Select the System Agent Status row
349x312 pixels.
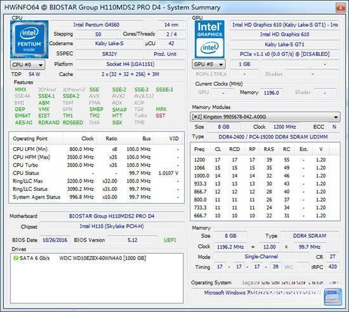coord(96,197)
